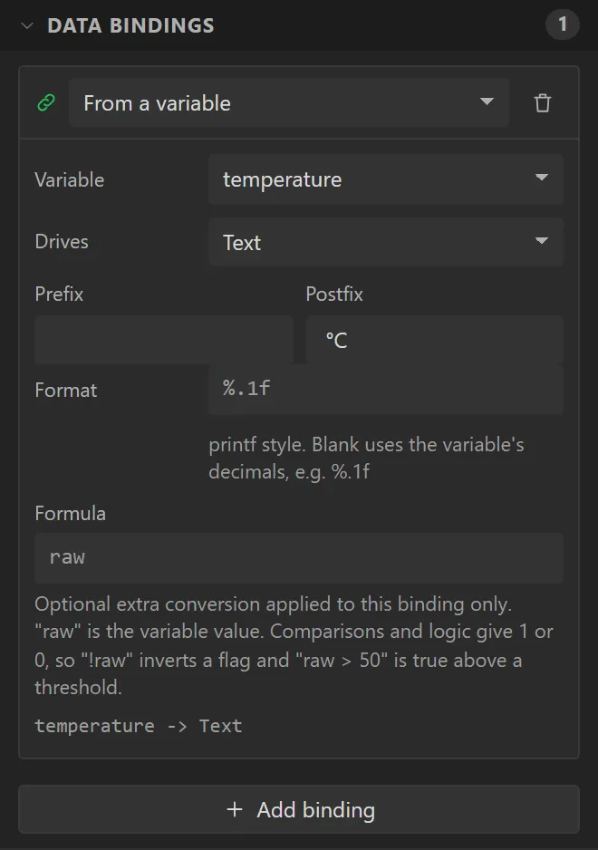
Task: Delete the binding with the trash icon
Action: click(542, 103)
